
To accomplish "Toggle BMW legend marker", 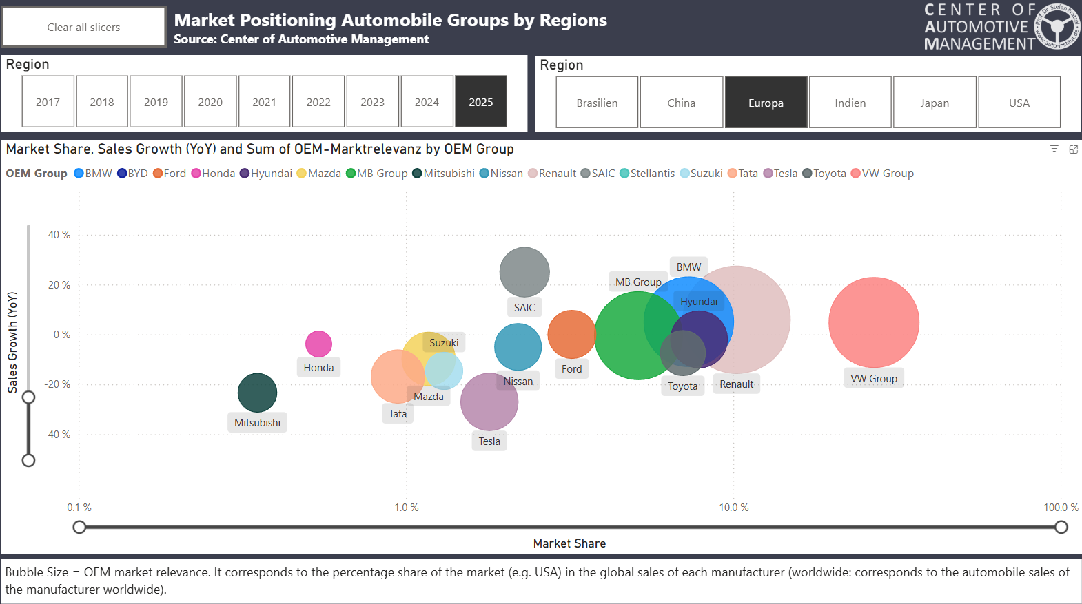I will (x=79, y=174).
